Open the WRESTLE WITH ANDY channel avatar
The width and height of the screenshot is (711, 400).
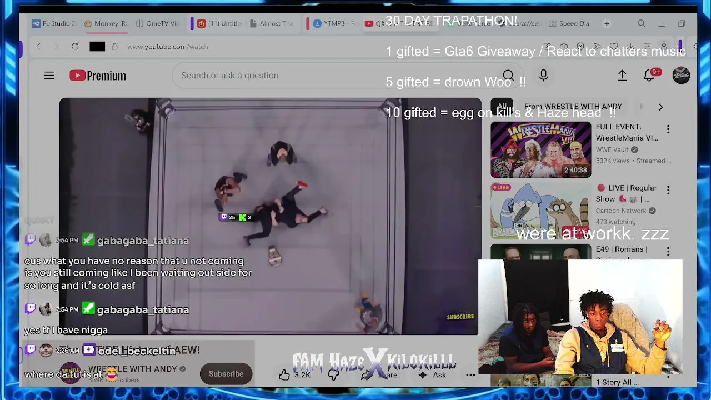70,373
